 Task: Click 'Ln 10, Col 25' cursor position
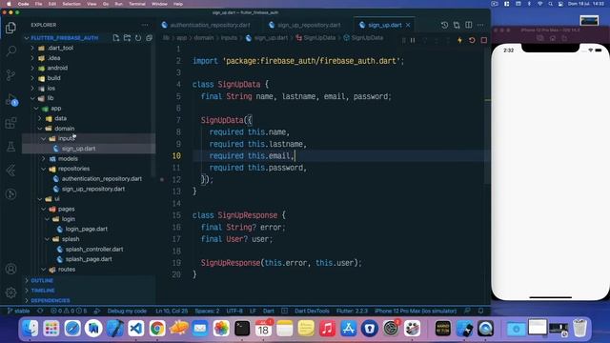click(172, 311)
